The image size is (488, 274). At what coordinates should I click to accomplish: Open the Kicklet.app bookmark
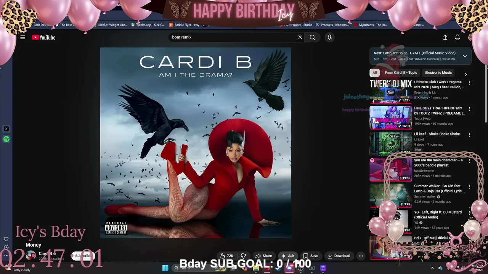(148, 25)
